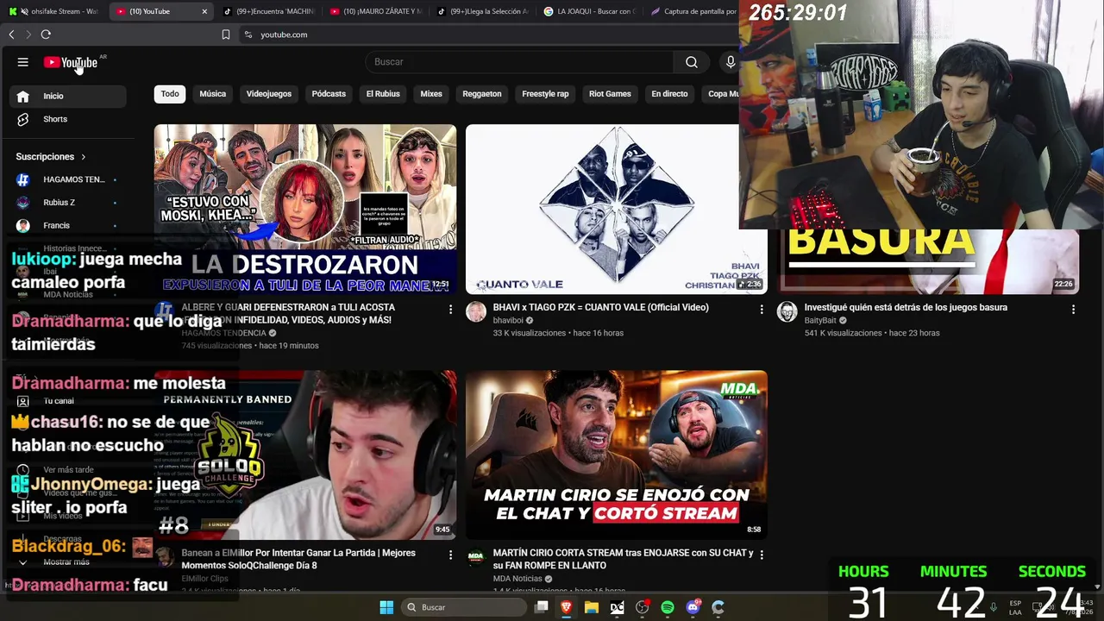Select the Pódcasts filter chip

click(x=329, y=94)
